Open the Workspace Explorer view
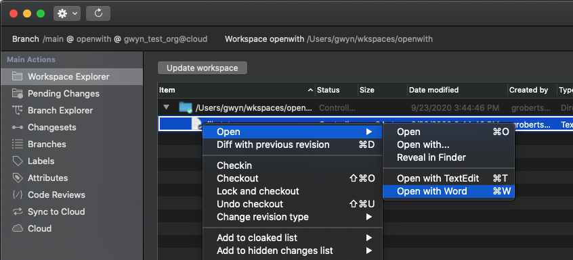This screenshot has width=573, height=260. tap(72, 76)
